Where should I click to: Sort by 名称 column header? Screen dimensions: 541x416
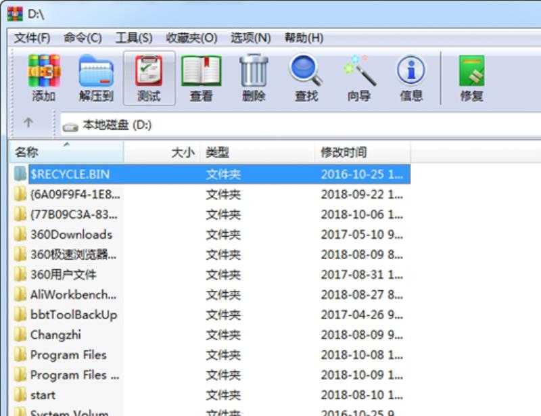(66, 152)
